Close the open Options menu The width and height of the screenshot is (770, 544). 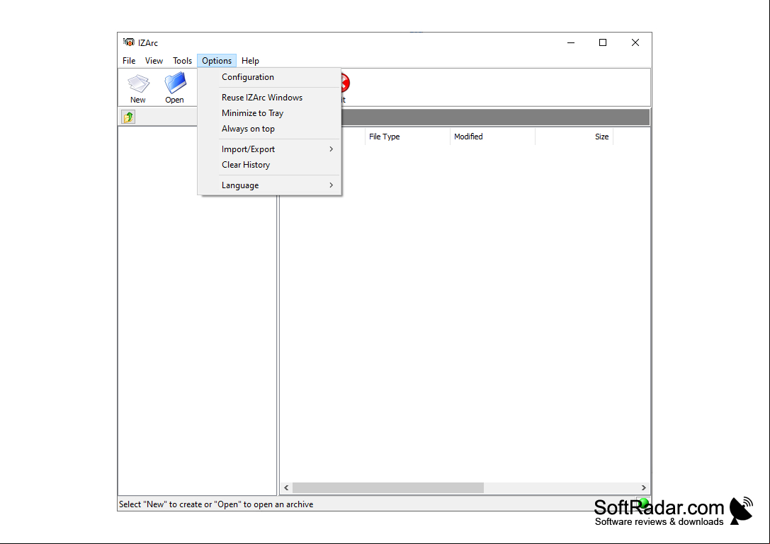click(x=217, y=61)
